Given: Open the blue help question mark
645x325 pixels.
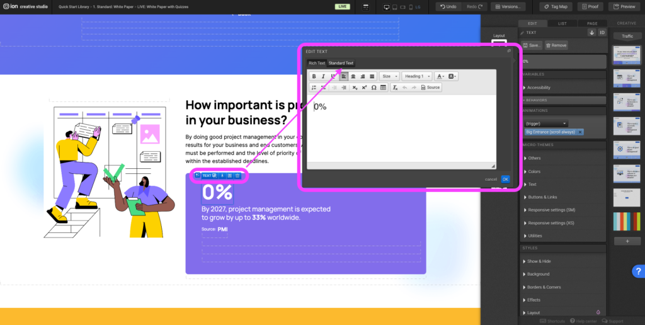Looking at the screenshot, I should pyautogui.click(x=637, y=271).
